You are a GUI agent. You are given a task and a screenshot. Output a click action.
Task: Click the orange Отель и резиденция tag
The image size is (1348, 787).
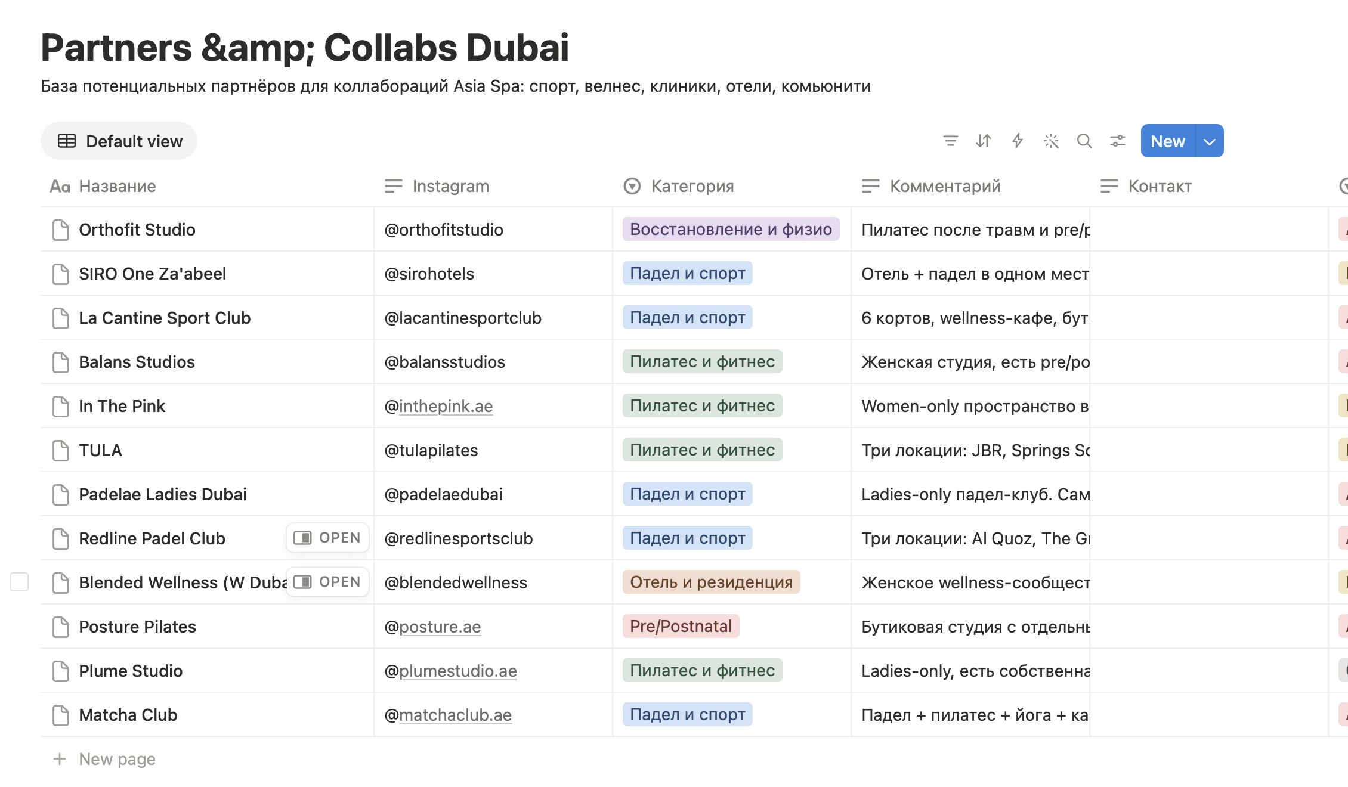tap(711, 582)
